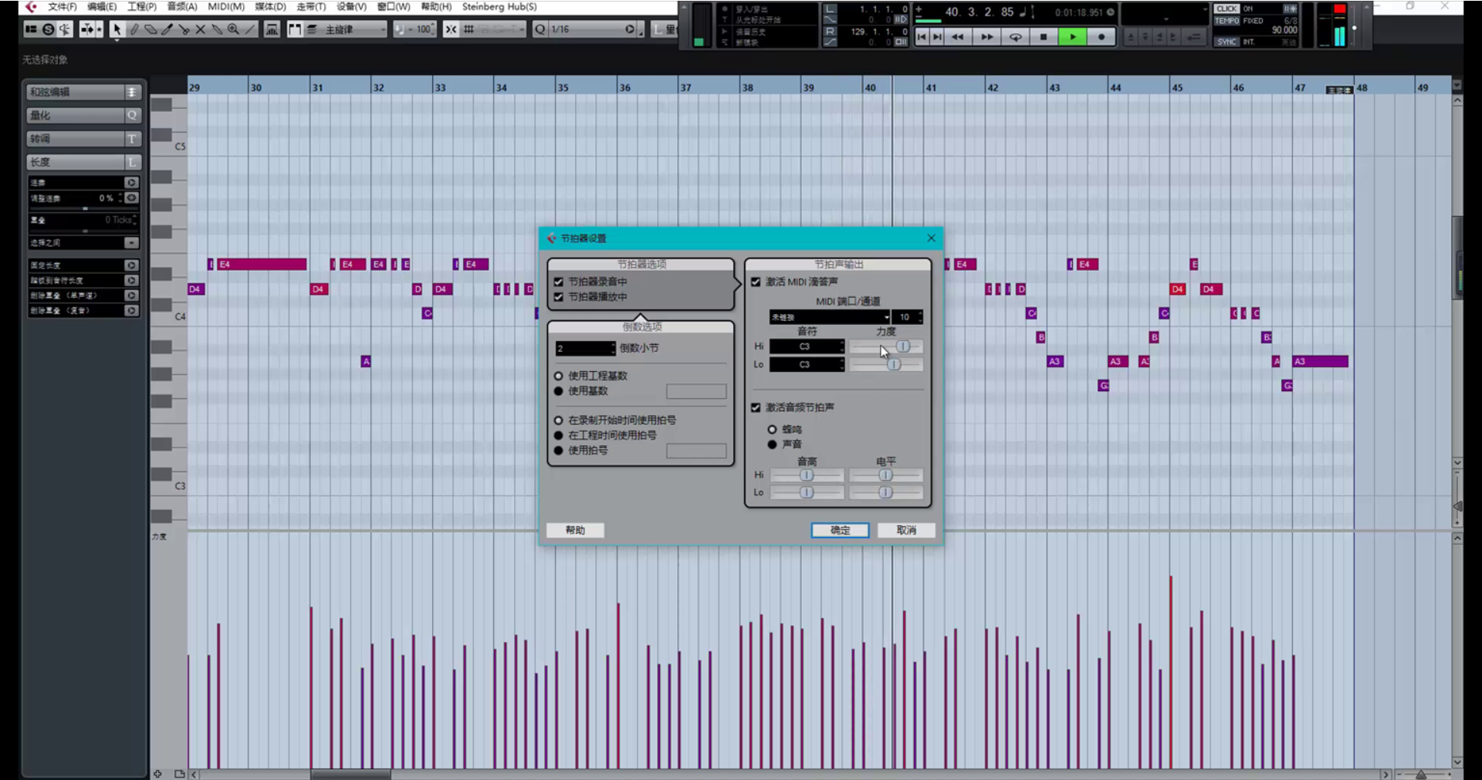This screenshot has width=1482, height=780.
Task: Click the Quantize Q icon in toolbar
Action: point(540,29)
